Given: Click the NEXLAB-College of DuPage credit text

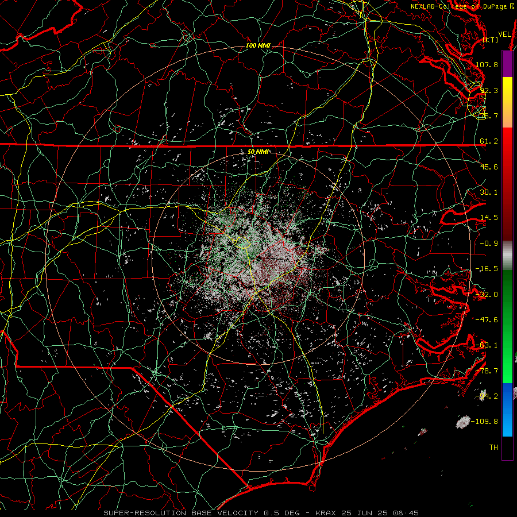Looking at the screenshot, I should 458,6.
